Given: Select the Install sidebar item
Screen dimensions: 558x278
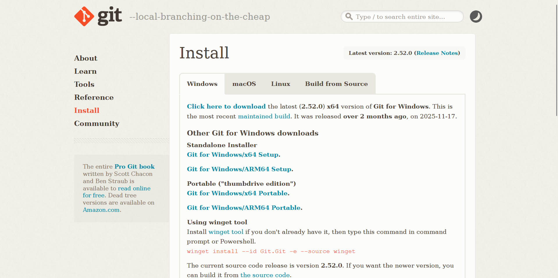Looking at the screenshot, I should (87, 111).
